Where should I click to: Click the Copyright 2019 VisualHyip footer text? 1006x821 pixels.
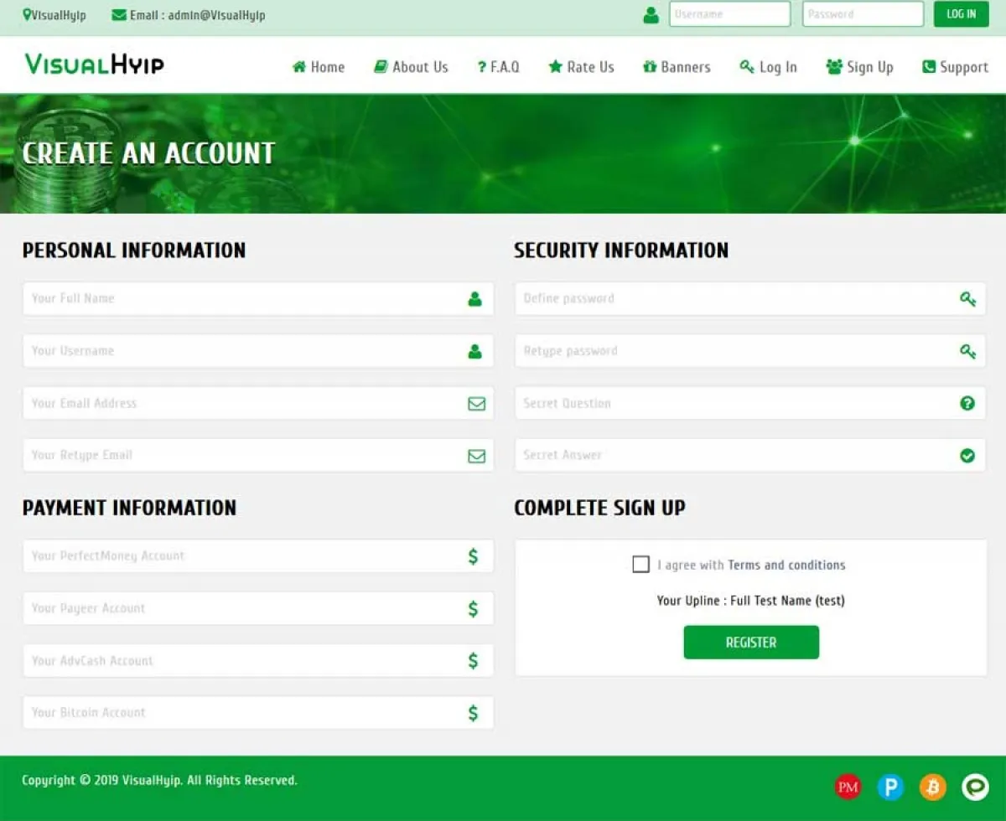(159, 780)
